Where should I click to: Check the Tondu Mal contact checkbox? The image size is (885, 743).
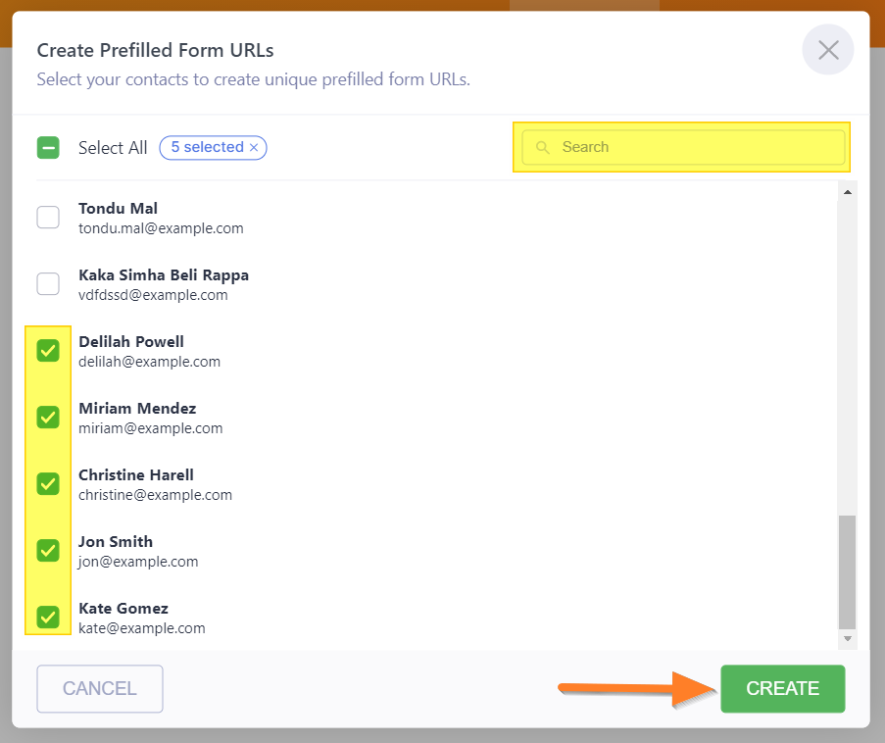coord(48,218)
